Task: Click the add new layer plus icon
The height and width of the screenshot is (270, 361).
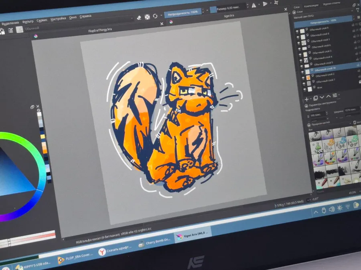Action: click(x=307, y=100)
